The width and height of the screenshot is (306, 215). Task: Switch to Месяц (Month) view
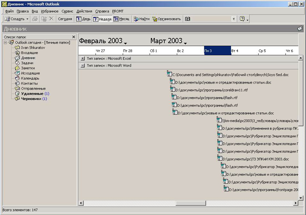click(122, 19)
